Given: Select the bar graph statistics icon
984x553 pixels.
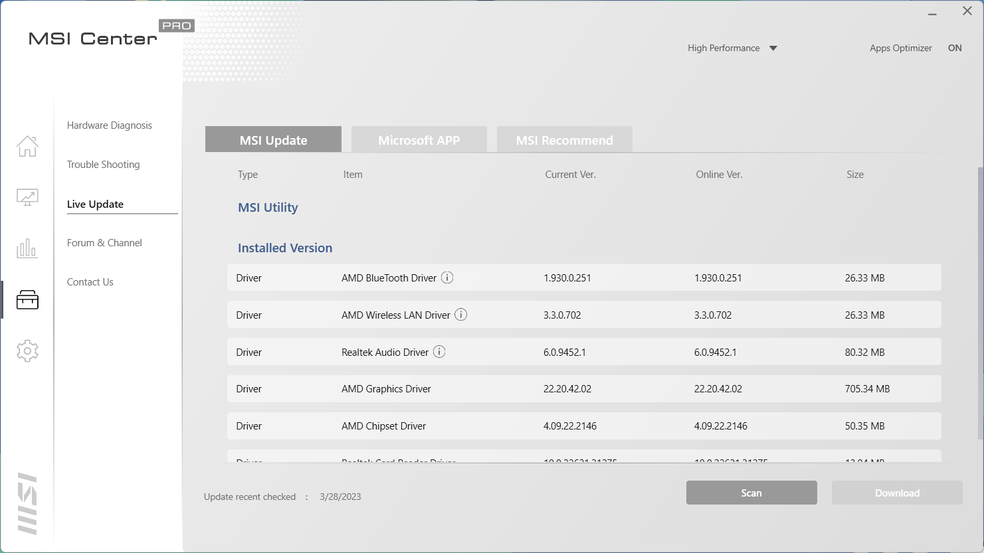Looking at the screenshot, I should [x=27, y=248].
